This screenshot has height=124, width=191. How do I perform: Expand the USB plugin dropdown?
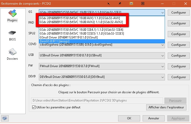coord(163,56)
